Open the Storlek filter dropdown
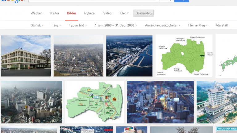 click(37, 25)
